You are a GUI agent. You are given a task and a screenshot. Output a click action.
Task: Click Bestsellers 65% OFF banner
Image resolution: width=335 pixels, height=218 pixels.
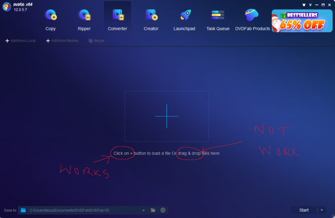[302, 21]
